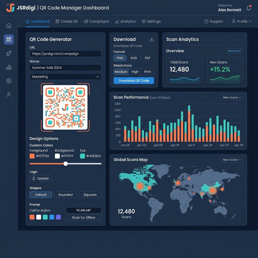Click the More button in Overview
This screenshot has width=258, height=258.
[x=234, y=51]
